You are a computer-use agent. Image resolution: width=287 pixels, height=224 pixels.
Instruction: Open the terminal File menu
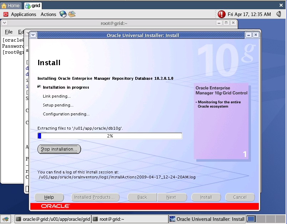click(9, 32)
